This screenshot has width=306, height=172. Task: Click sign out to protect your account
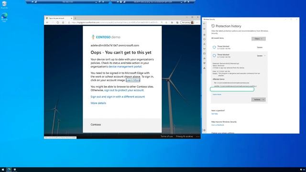(124, 90)
